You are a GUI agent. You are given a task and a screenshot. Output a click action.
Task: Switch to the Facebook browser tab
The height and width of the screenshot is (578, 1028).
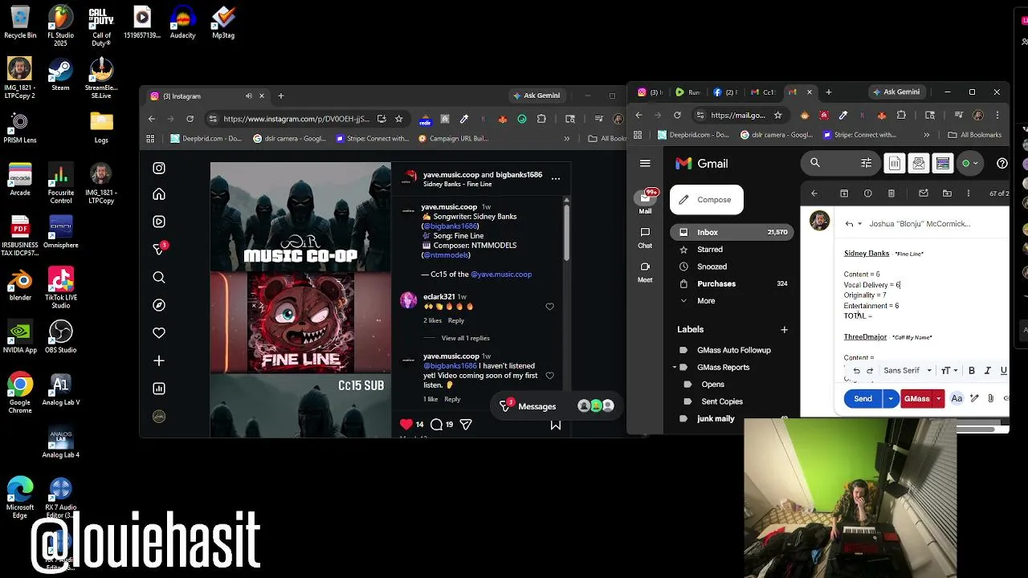tap(724, 92)
